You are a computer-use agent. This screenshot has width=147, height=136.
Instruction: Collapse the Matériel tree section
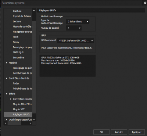point(7,63)
